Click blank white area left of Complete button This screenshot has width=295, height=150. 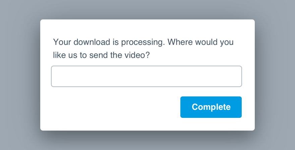tap(113, 107)
